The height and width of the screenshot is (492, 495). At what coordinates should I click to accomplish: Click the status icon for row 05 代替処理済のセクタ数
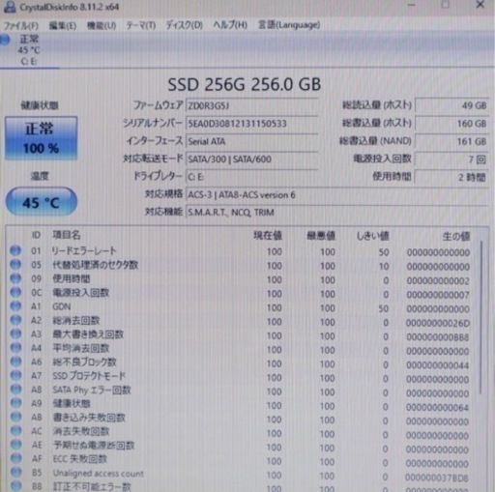tap(15, 264)
